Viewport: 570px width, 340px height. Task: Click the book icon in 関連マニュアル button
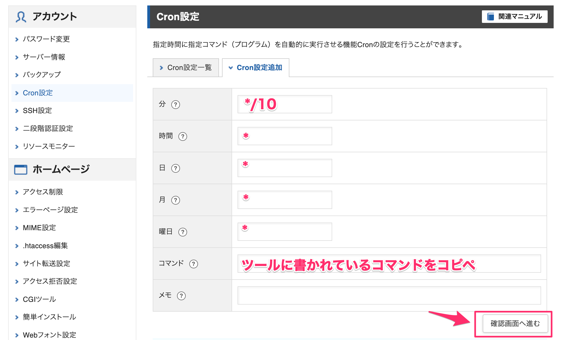[x=491, y=17]
